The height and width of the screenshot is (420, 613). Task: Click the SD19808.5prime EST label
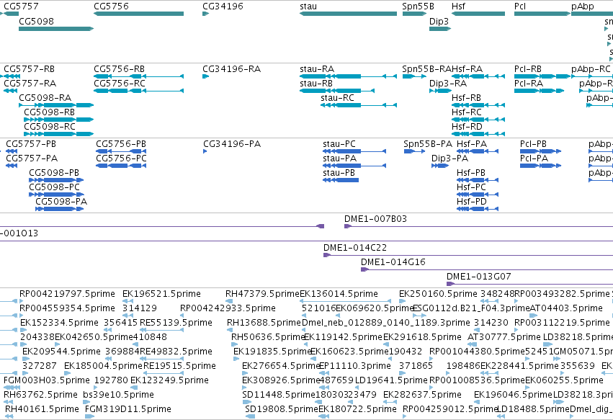click(282, 409)
